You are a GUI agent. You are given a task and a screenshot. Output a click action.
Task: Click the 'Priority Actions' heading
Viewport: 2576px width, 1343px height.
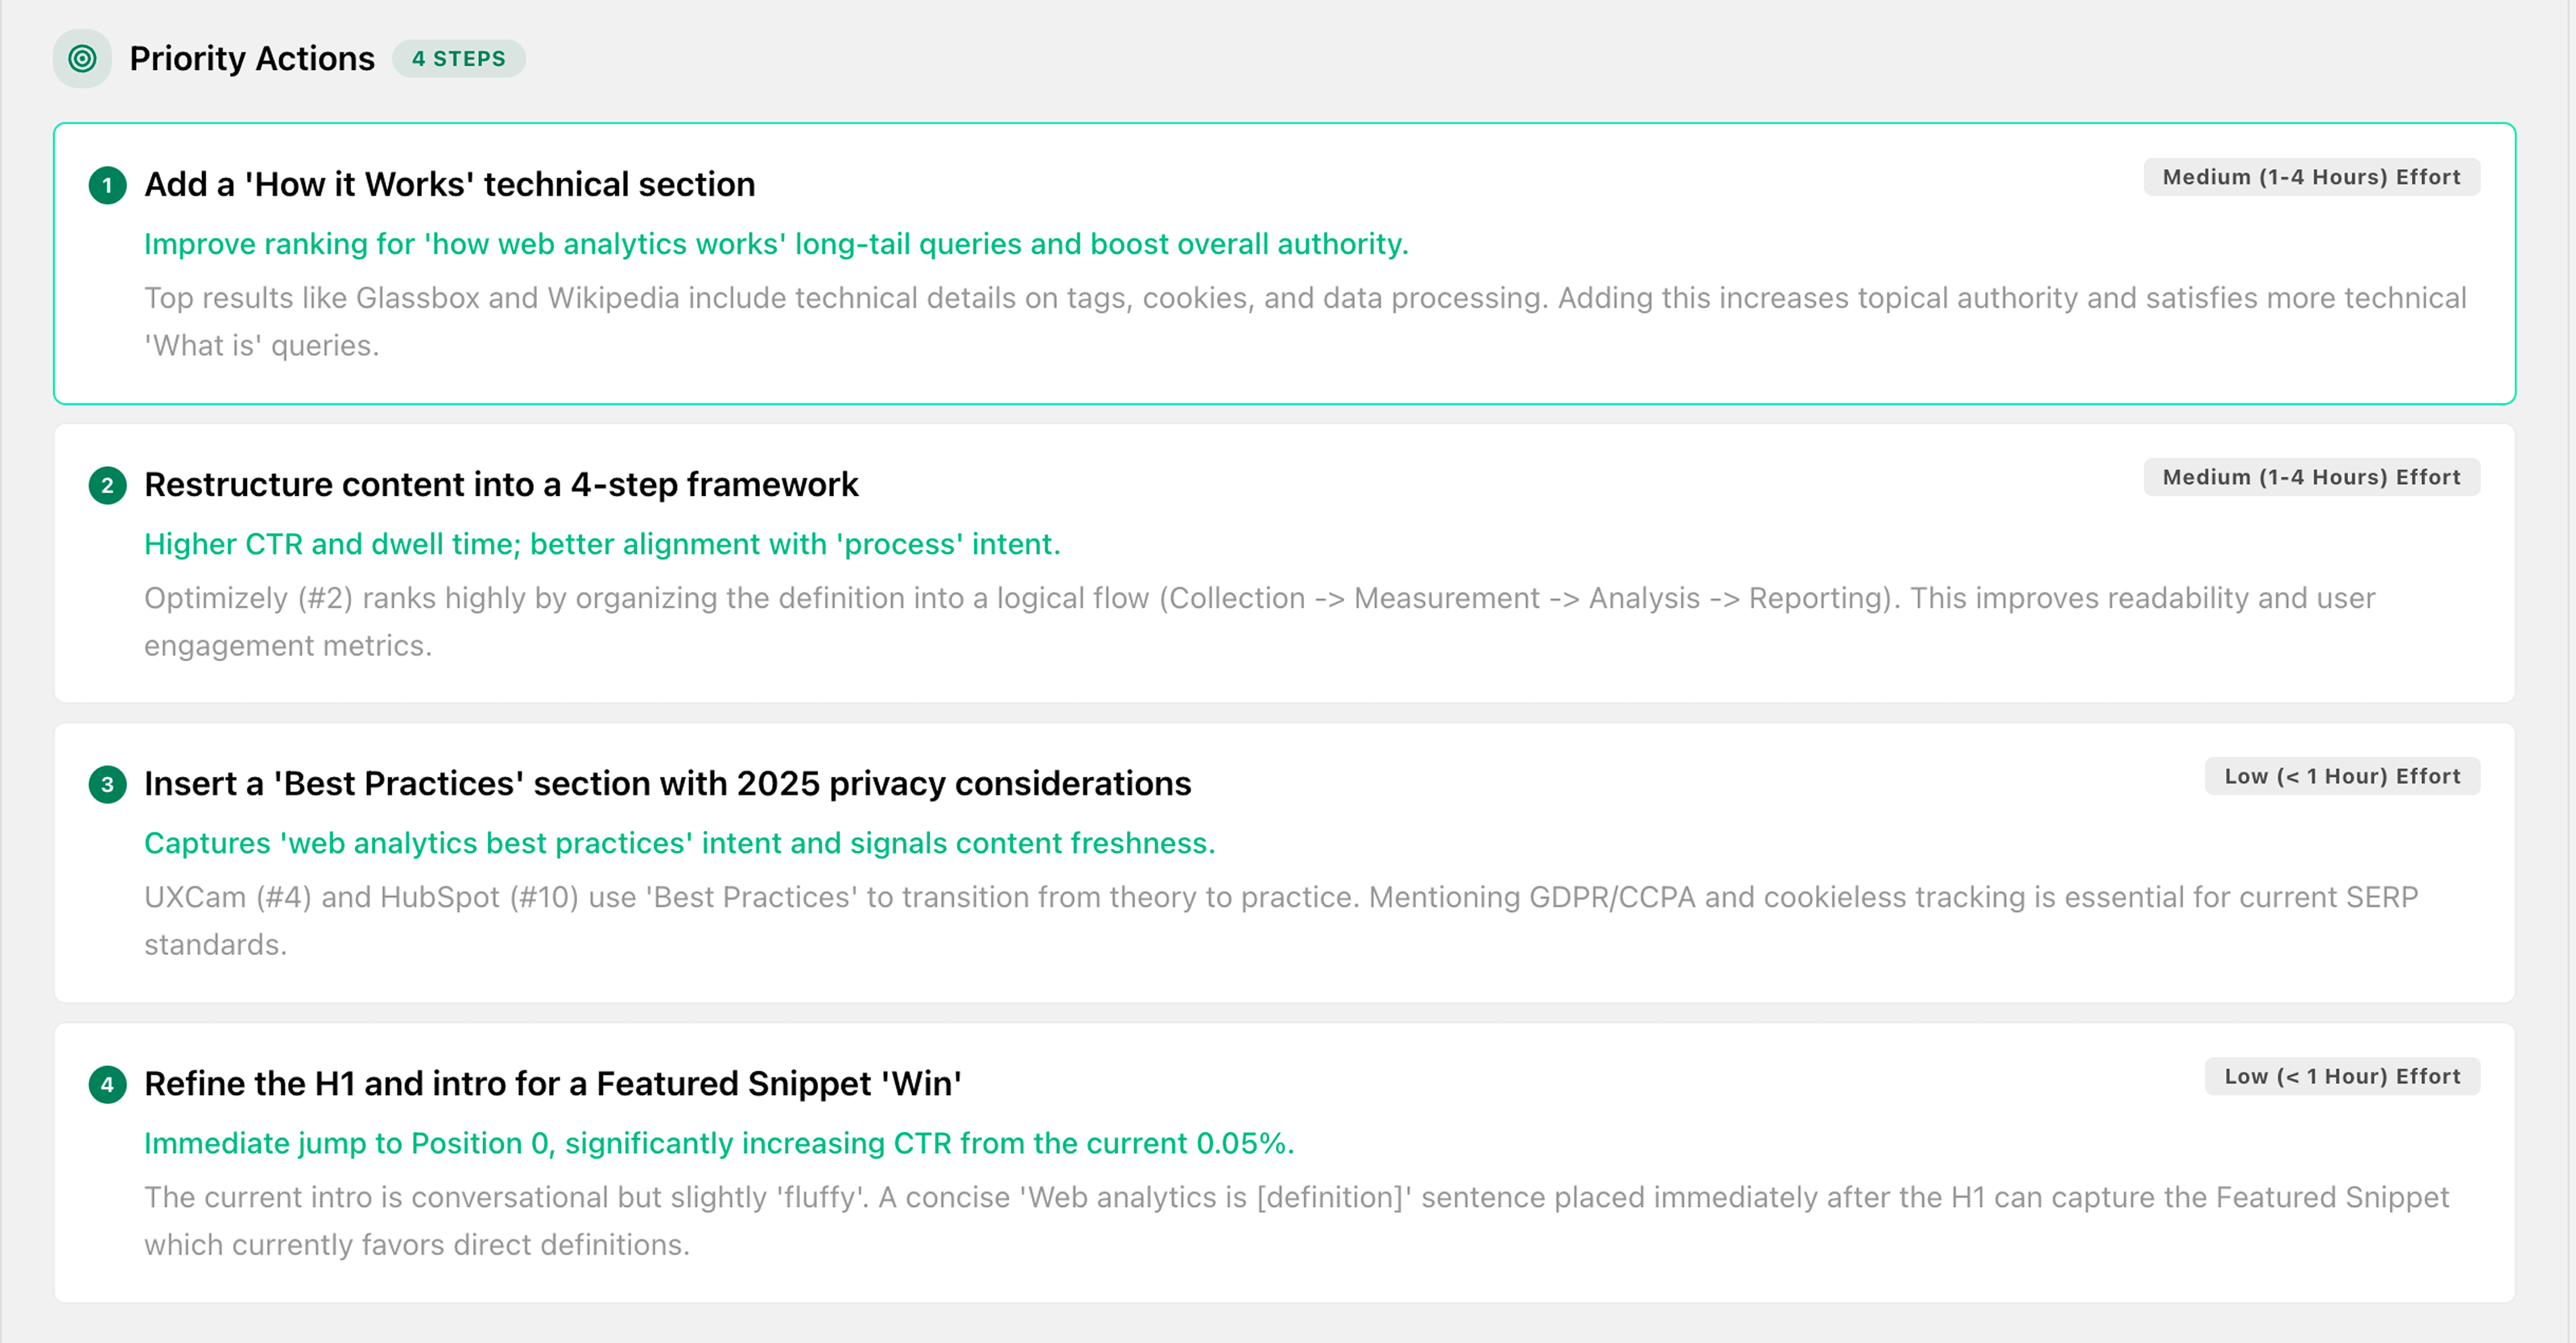[x=252, y=59]
